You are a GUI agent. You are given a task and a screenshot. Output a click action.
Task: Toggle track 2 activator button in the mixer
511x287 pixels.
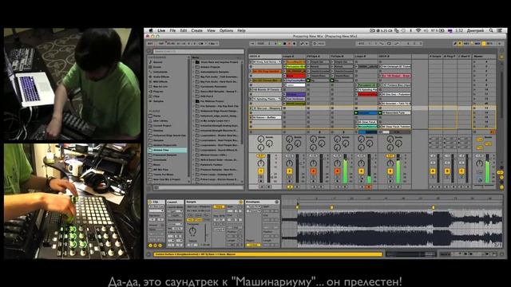tap(289, 171)
